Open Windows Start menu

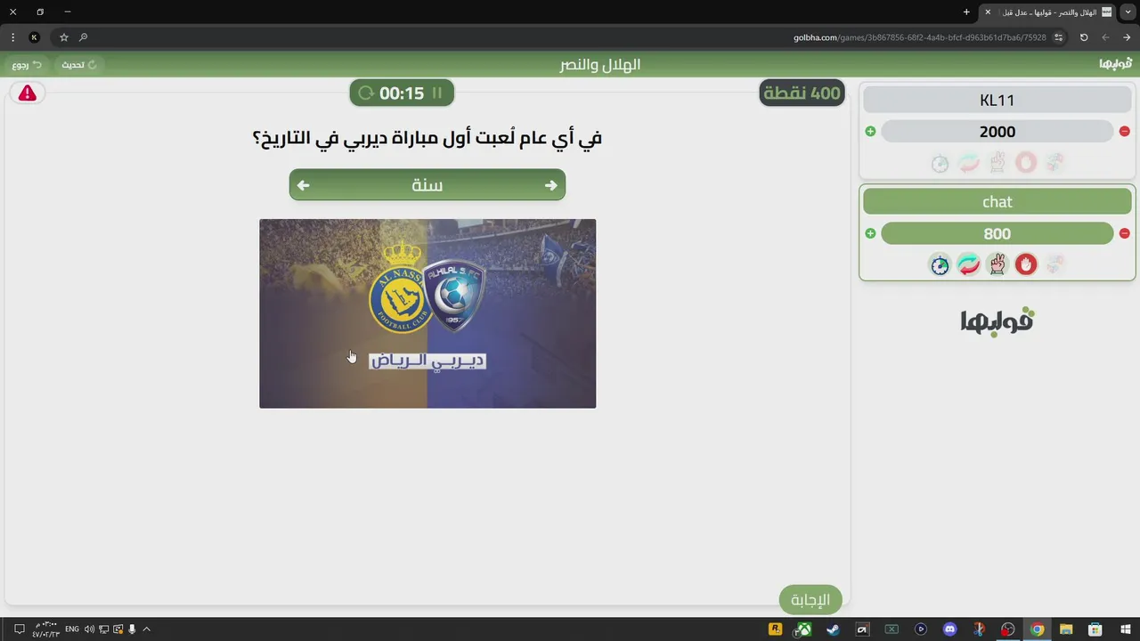1127,629
